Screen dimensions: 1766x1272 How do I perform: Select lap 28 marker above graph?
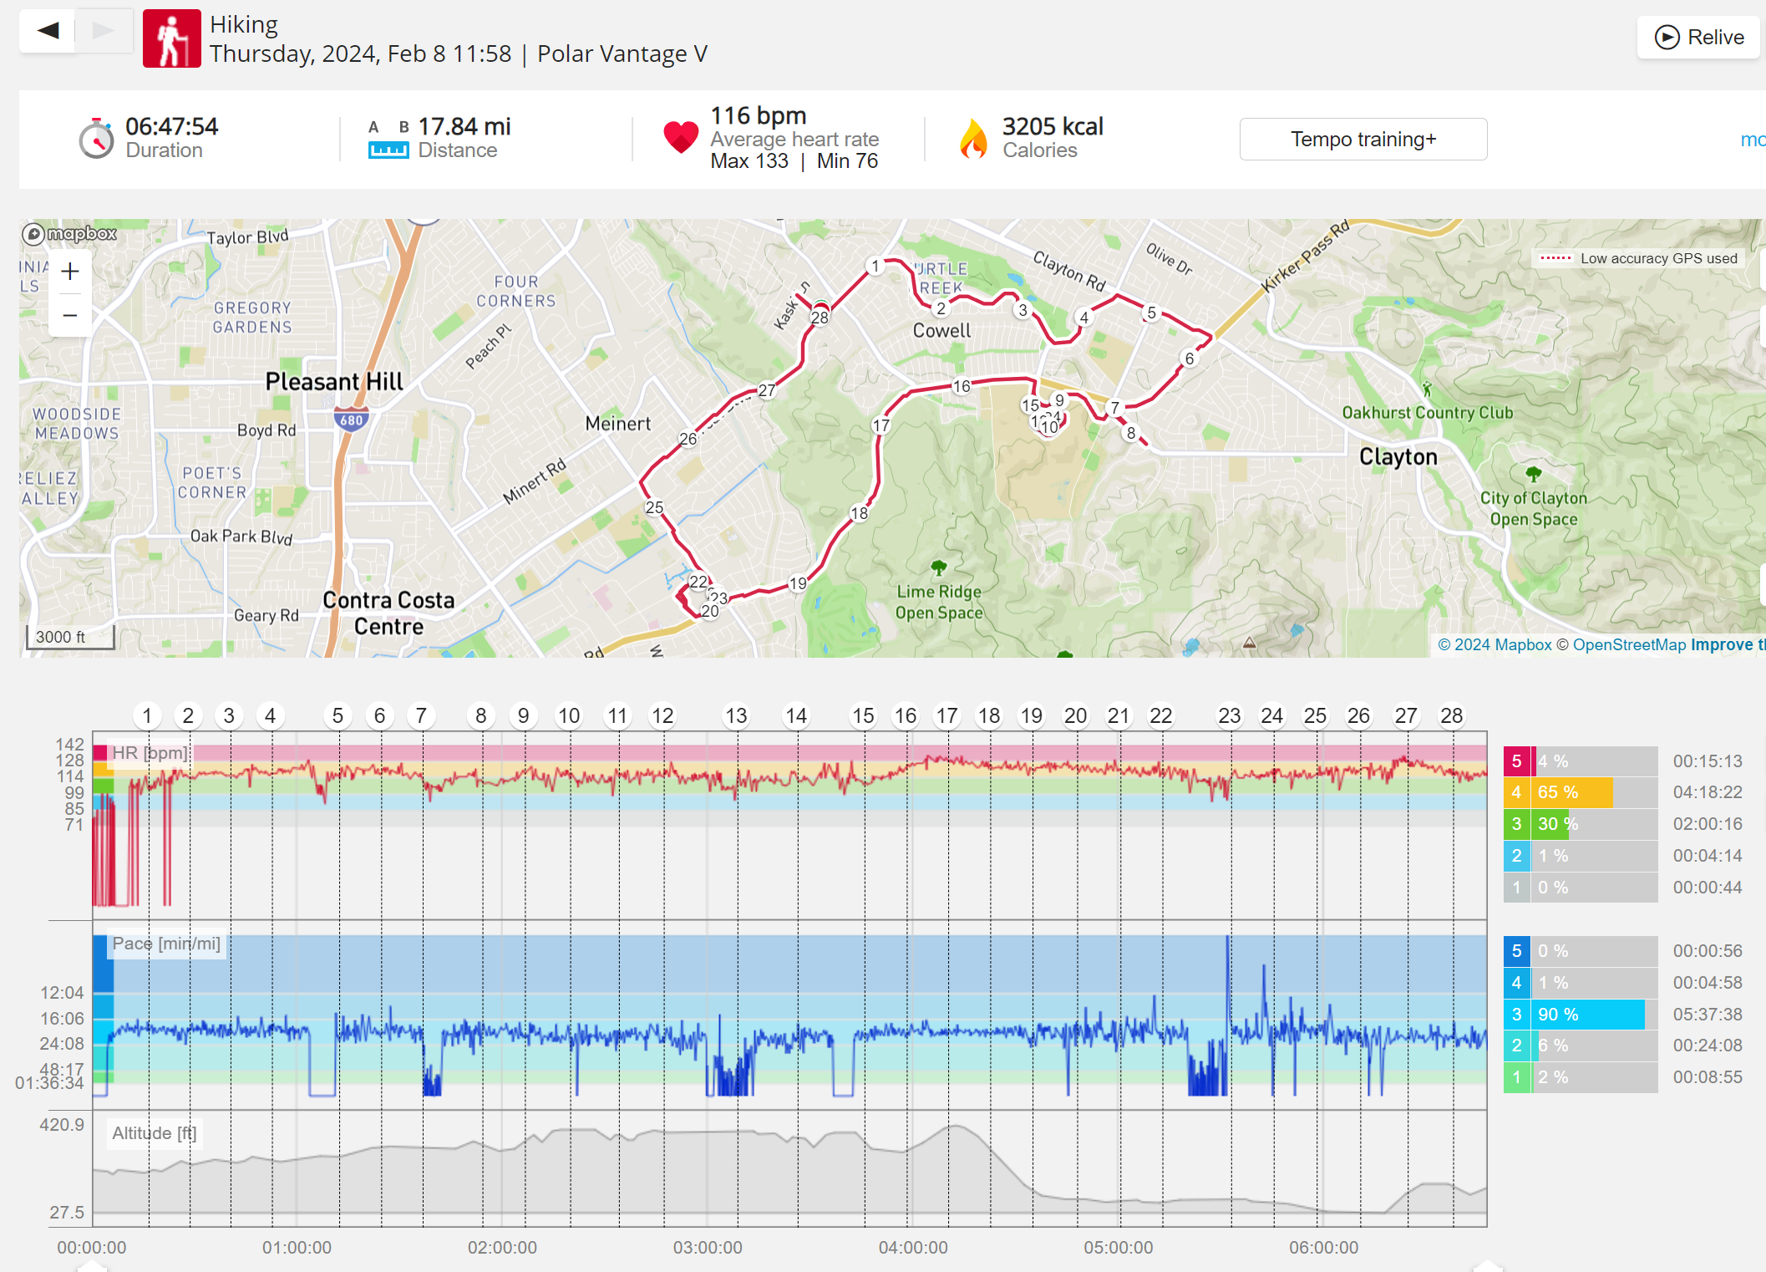tap(1451, 716)
